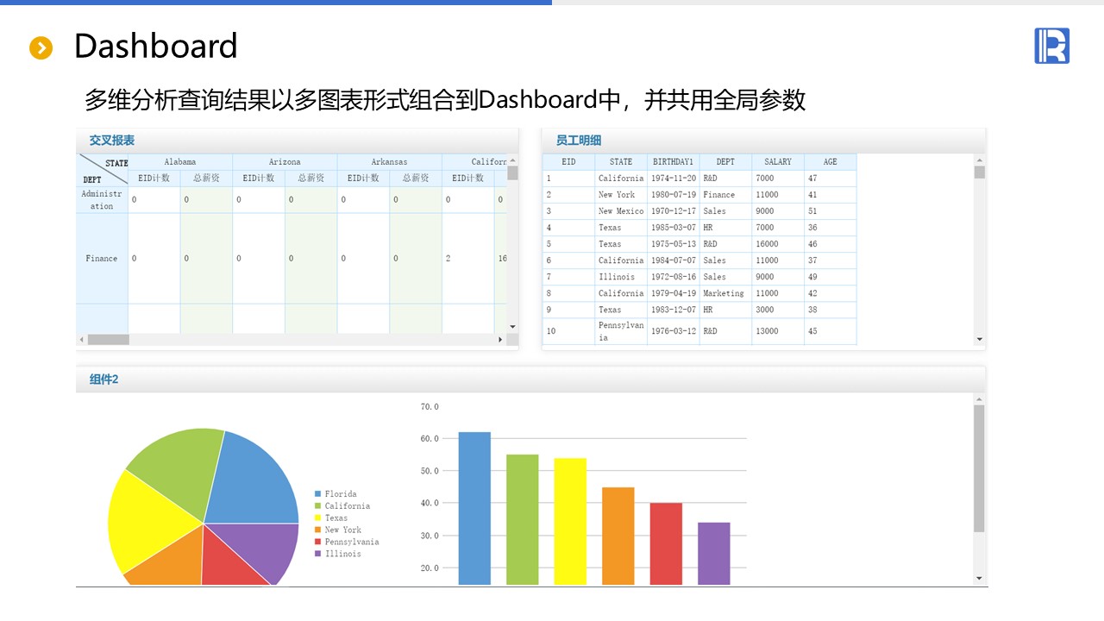Click the New Mexico state cell

tap(621, 211)
